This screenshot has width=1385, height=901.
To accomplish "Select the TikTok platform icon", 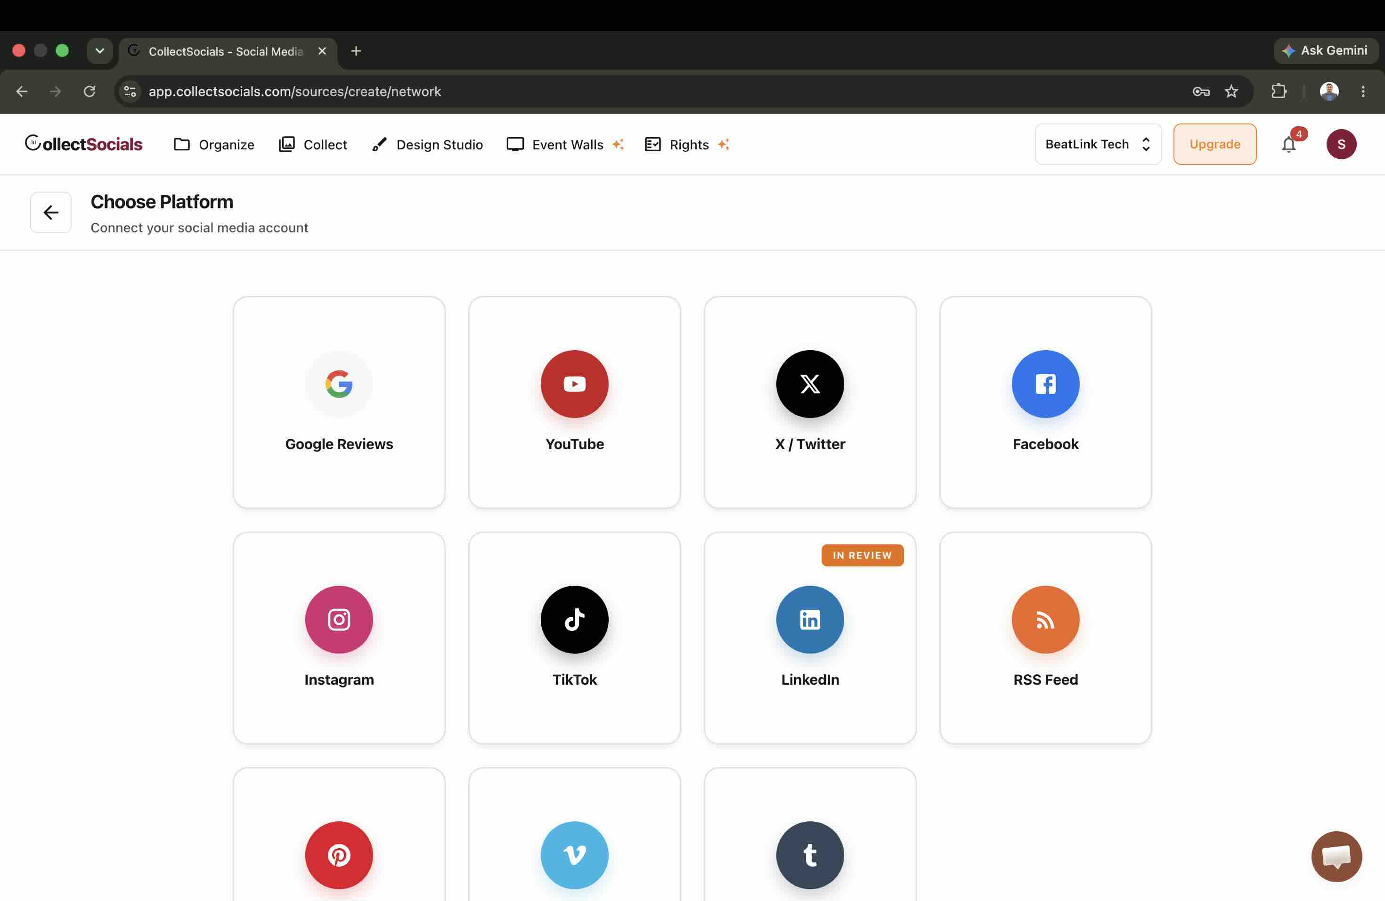I will point(574,619).
